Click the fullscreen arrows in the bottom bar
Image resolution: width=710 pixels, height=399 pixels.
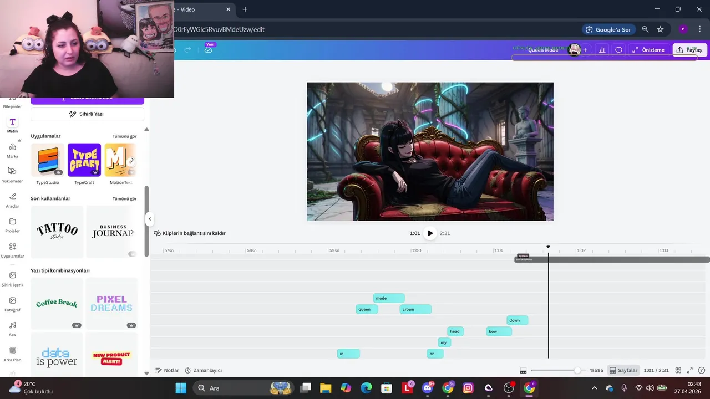(x=689, y=370)
